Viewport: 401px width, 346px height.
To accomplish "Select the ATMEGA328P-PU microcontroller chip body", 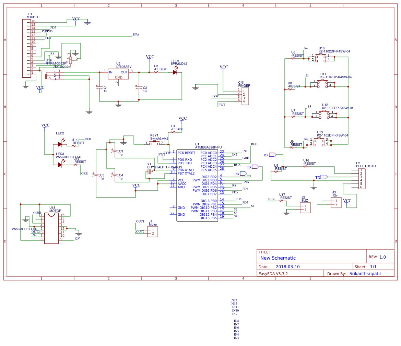I will pos(197,185).
